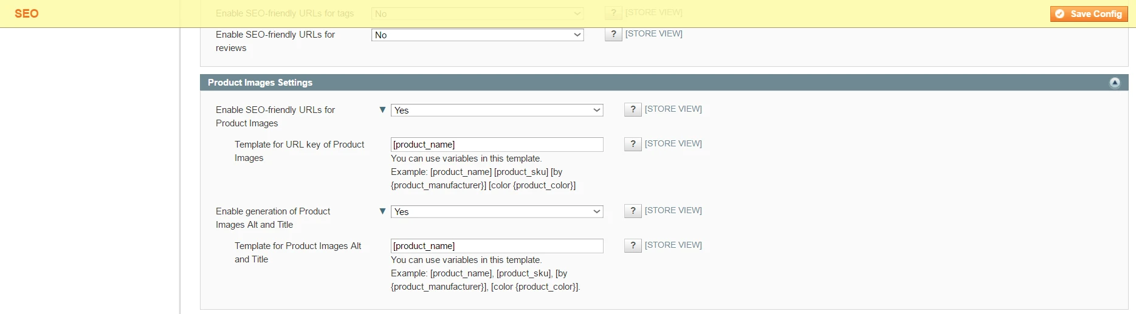Open Enable generation of Alt and Title dropdown
Screen dimensions: 1136x314
(497, 212)
